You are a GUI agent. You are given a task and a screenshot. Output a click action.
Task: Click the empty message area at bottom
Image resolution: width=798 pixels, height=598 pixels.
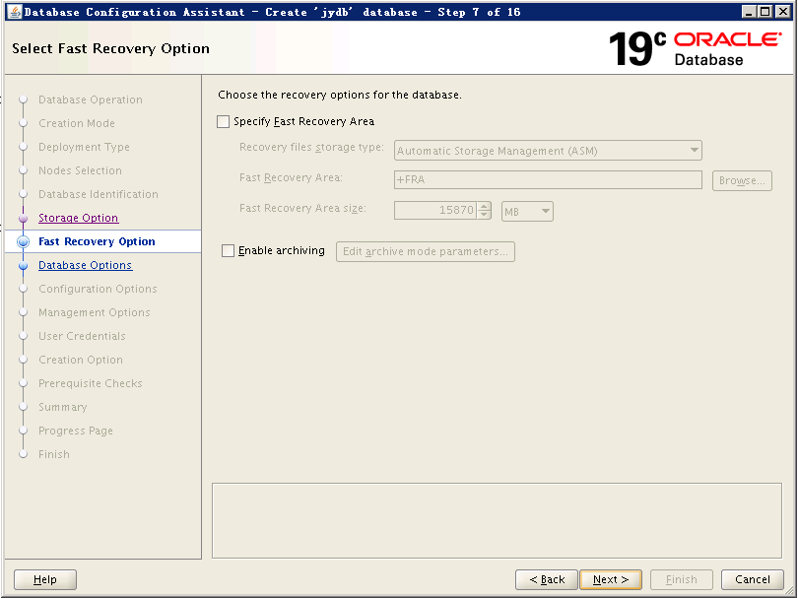pos(497,520)
